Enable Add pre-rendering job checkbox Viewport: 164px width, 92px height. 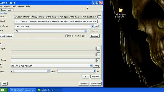(x=67, y=36)
